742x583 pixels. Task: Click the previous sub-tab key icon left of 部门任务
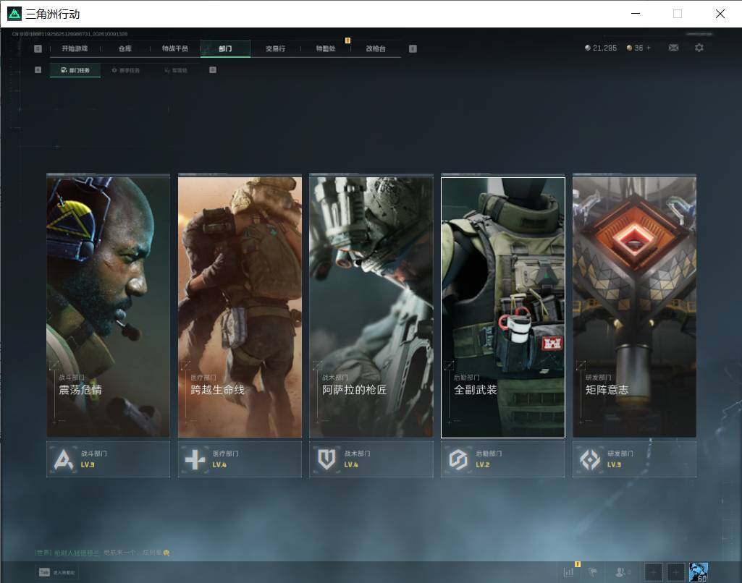click(38, 70)
